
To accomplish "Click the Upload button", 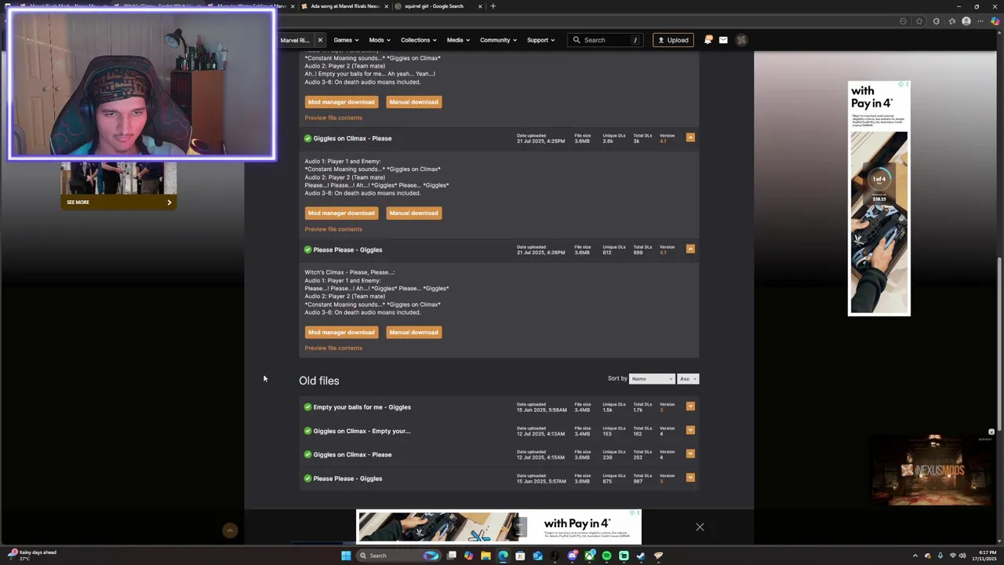I will (674, 40).
